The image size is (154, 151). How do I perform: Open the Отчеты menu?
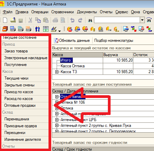click(x=106, y=12)
